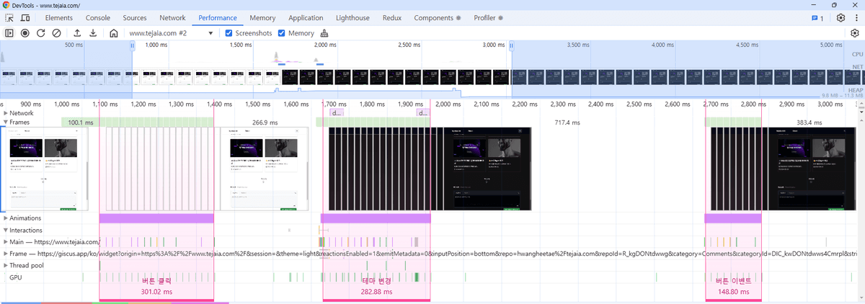Open the main DevTools settings gear

841,17
